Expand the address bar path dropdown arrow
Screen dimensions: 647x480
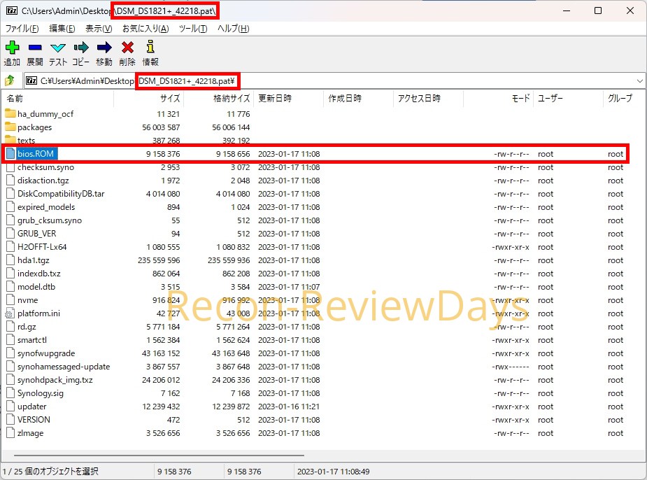pyautogui.click(x=639, y=81)
